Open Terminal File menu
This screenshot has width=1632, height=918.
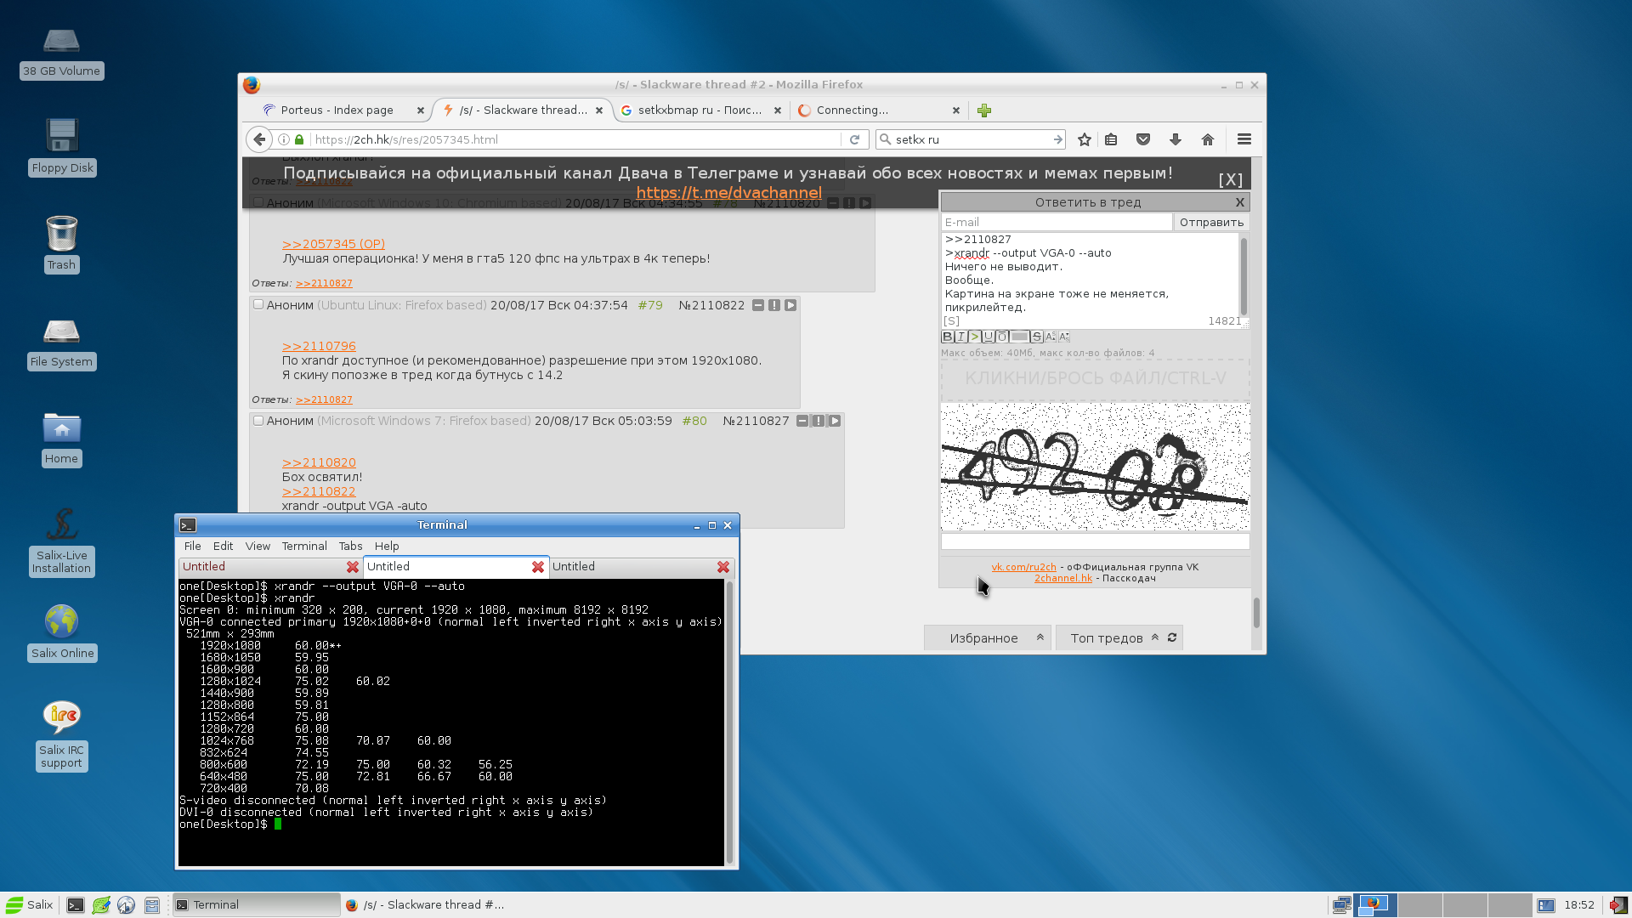coord(193,546)
